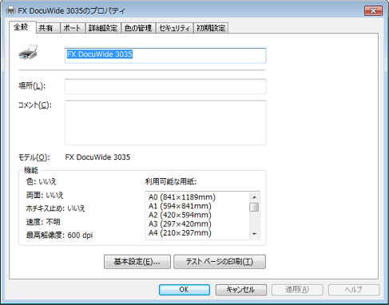Select A1 (594×841mm) in paper list
The image size is (389, 305).
point(180,206)
